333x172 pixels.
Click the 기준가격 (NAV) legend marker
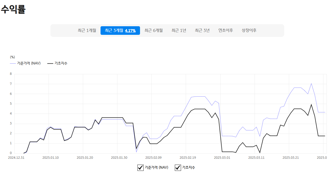[x=12, y=63]
